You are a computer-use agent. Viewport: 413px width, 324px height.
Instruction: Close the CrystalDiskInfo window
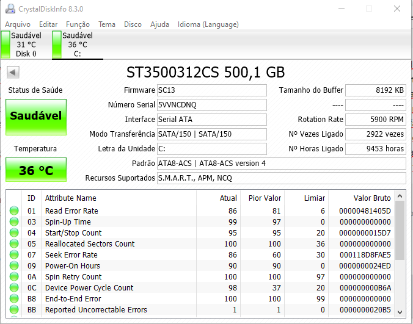pyautogui.click(x=397, y=9)
